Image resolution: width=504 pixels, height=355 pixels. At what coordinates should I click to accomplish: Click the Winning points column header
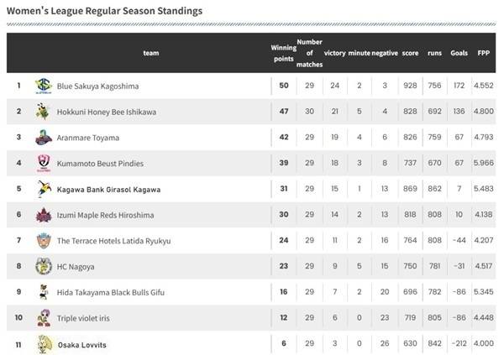coord(284,54)
